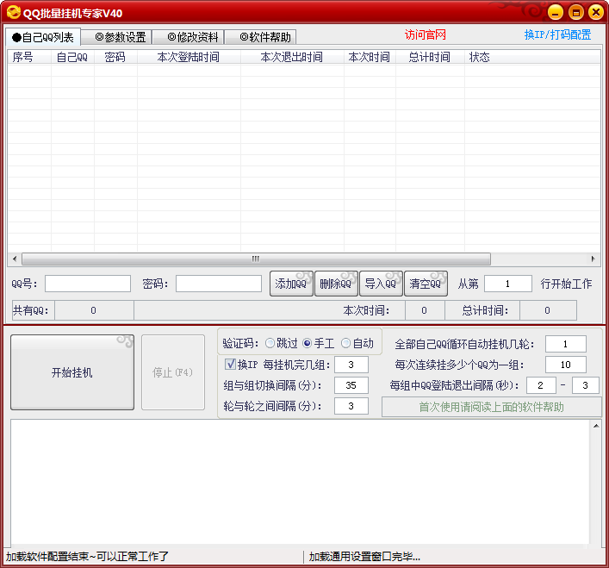Click the 导入QQ button

click(x=381, y=284)
